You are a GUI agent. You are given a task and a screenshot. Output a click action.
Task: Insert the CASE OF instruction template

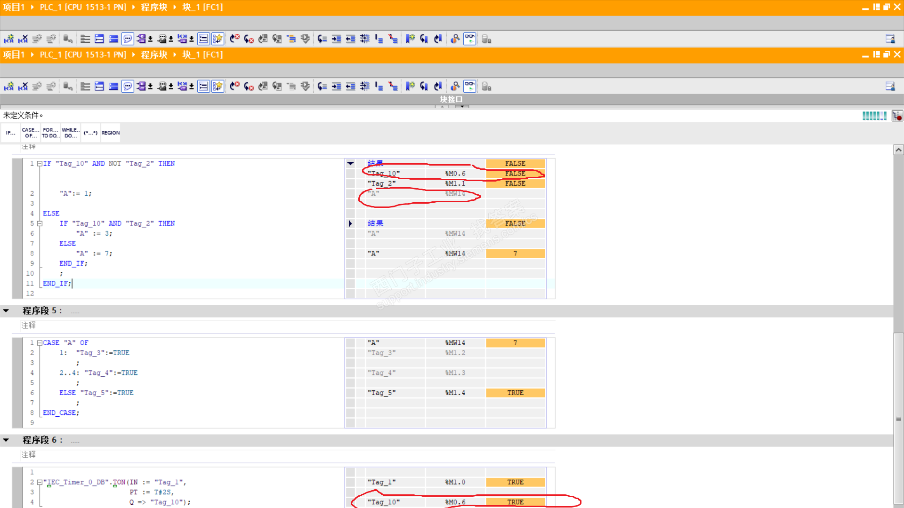[x=31, y=133]
